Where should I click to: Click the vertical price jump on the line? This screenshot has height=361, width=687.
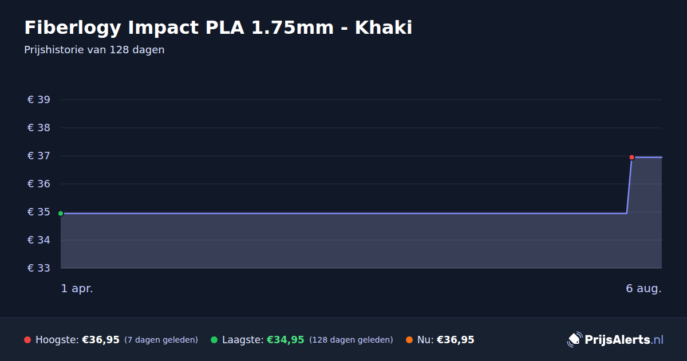(x=629, y=185)
